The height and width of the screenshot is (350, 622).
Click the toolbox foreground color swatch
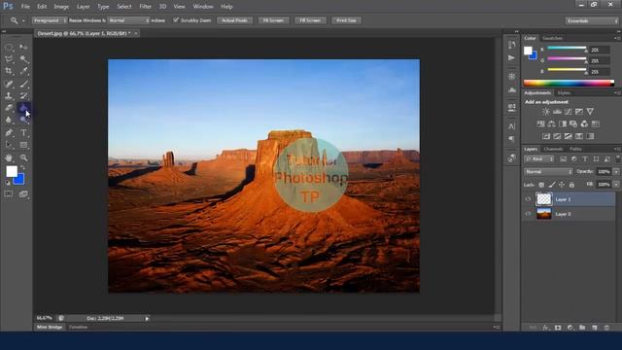tap(11, 171)
